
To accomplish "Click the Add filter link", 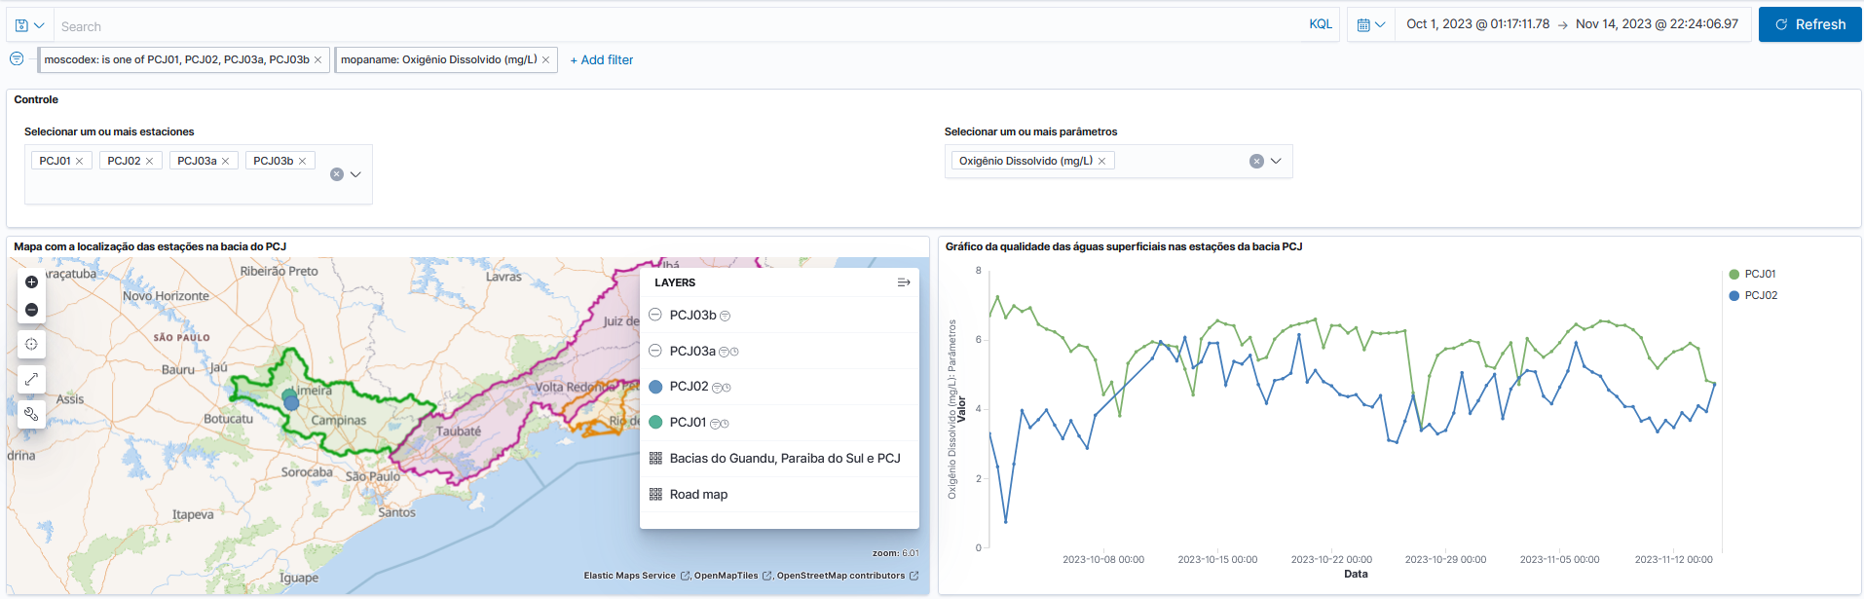I will point(601,60).
